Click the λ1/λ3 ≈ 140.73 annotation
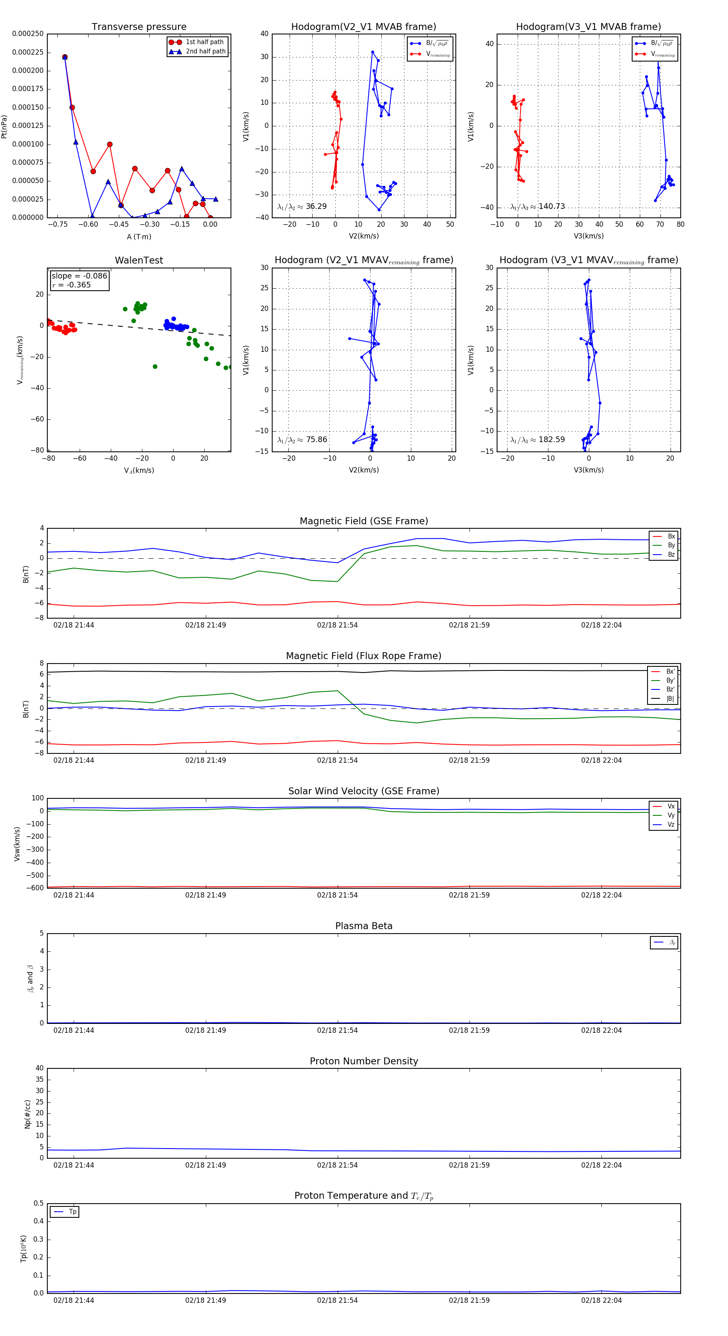 pyautogui.click(x=538, y=206)
